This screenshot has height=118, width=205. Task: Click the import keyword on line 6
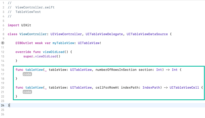click(x=13, y=25)
